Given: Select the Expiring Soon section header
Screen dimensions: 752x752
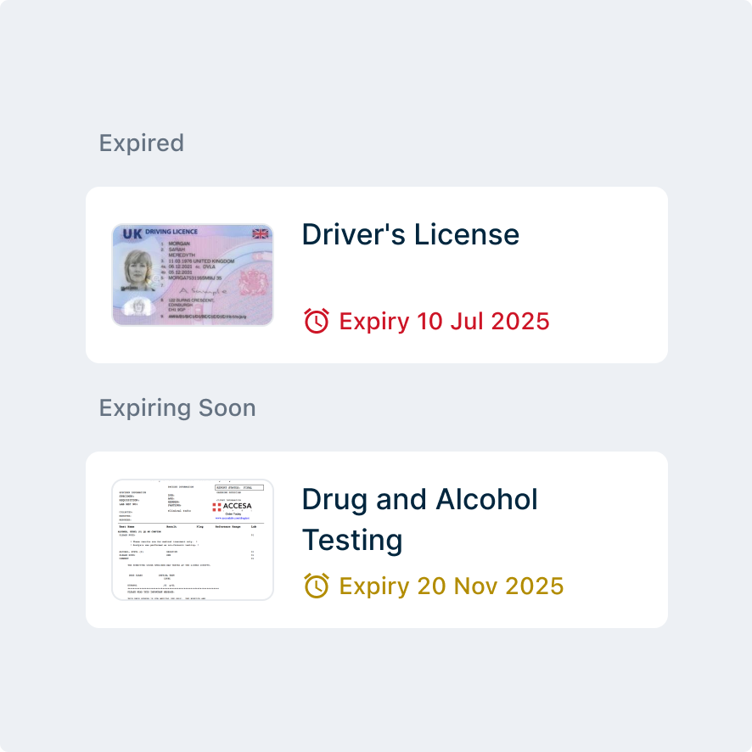Looking at the screenshot, I should tap(177, 407).
